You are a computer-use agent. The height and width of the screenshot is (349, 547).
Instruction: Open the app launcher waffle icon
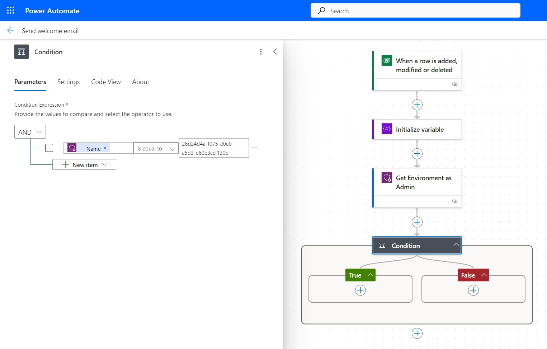11,10
